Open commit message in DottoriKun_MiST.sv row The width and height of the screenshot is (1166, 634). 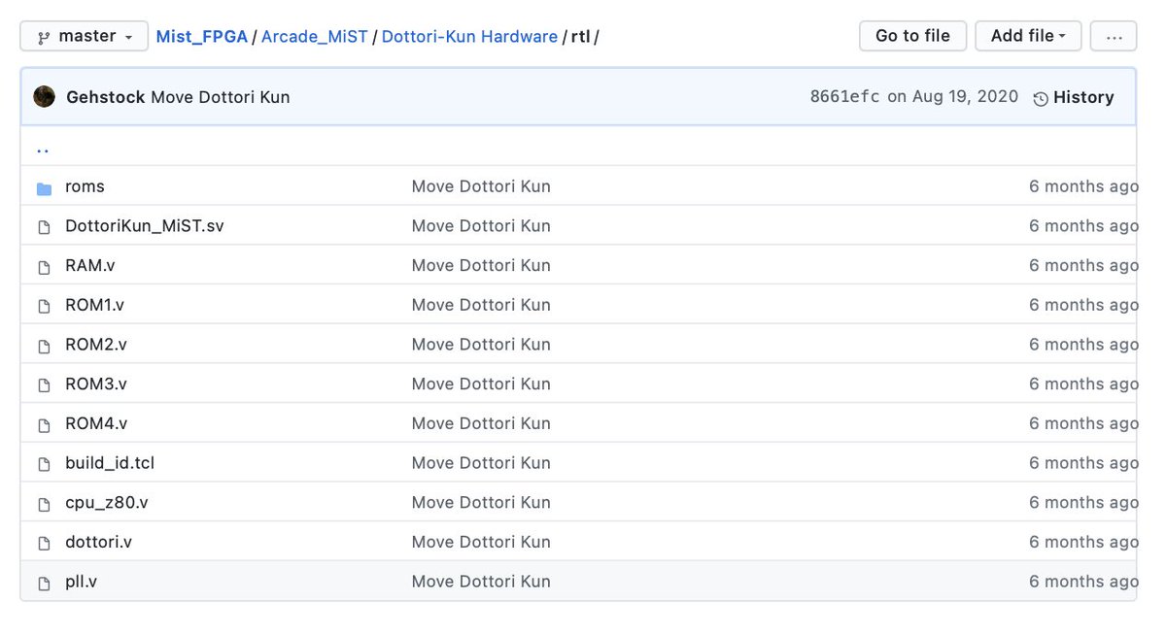click(481, 226)
